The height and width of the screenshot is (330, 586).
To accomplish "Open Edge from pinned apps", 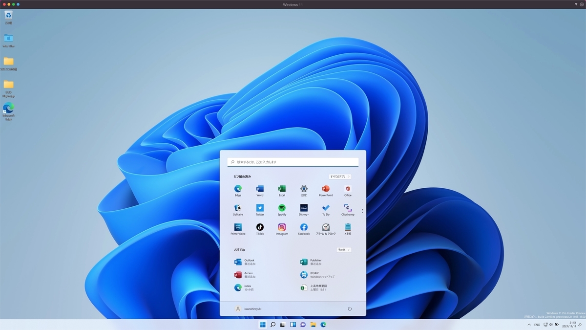I will (238, 191).
